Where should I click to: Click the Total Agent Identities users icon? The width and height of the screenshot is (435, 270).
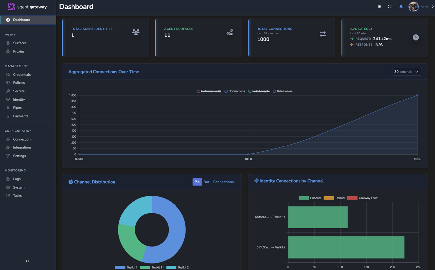136,32
